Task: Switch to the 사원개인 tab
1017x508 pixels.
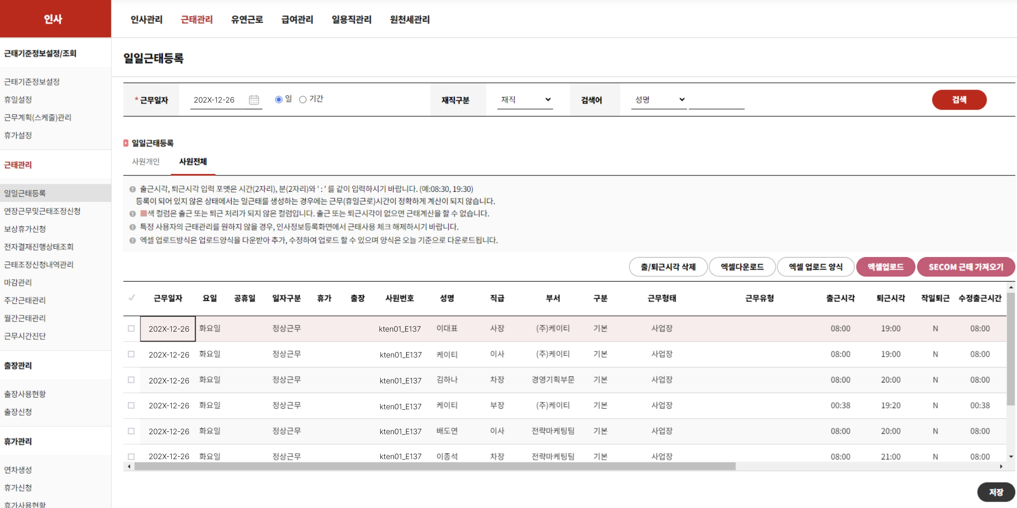Action: pos(146,161)
